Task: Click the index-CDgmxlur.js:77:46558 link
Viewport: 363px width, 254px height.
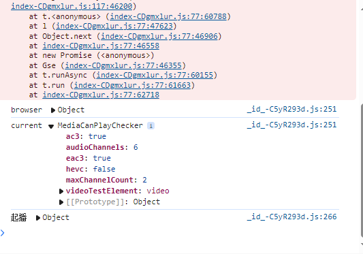Action: (x=101, y=46)
